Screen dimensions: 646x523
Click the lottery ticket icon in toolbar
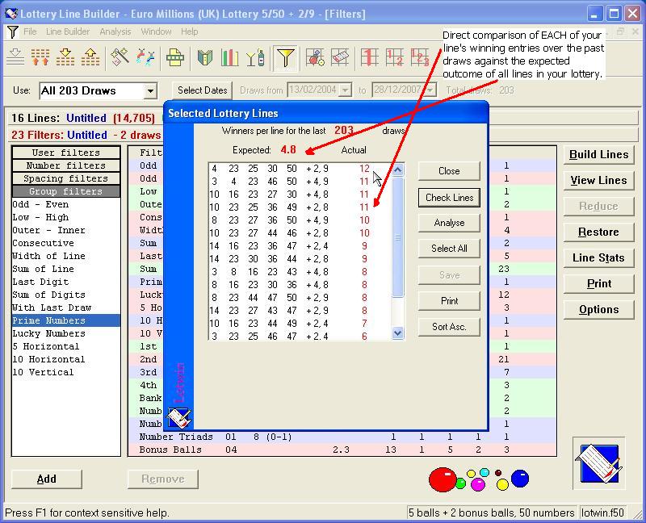point(341,57)
